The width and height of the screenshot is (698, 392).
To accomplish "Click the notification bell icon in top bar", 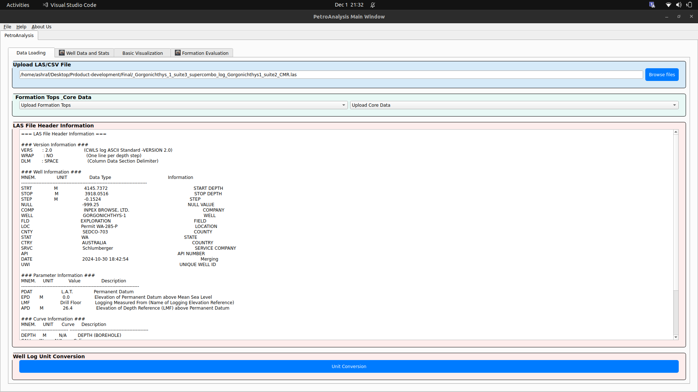I will (373, 5).
